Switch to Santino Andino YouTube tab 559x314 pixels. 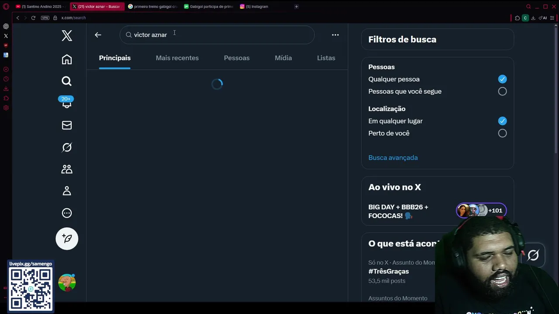pyautogui.click(x=40, y=7)
